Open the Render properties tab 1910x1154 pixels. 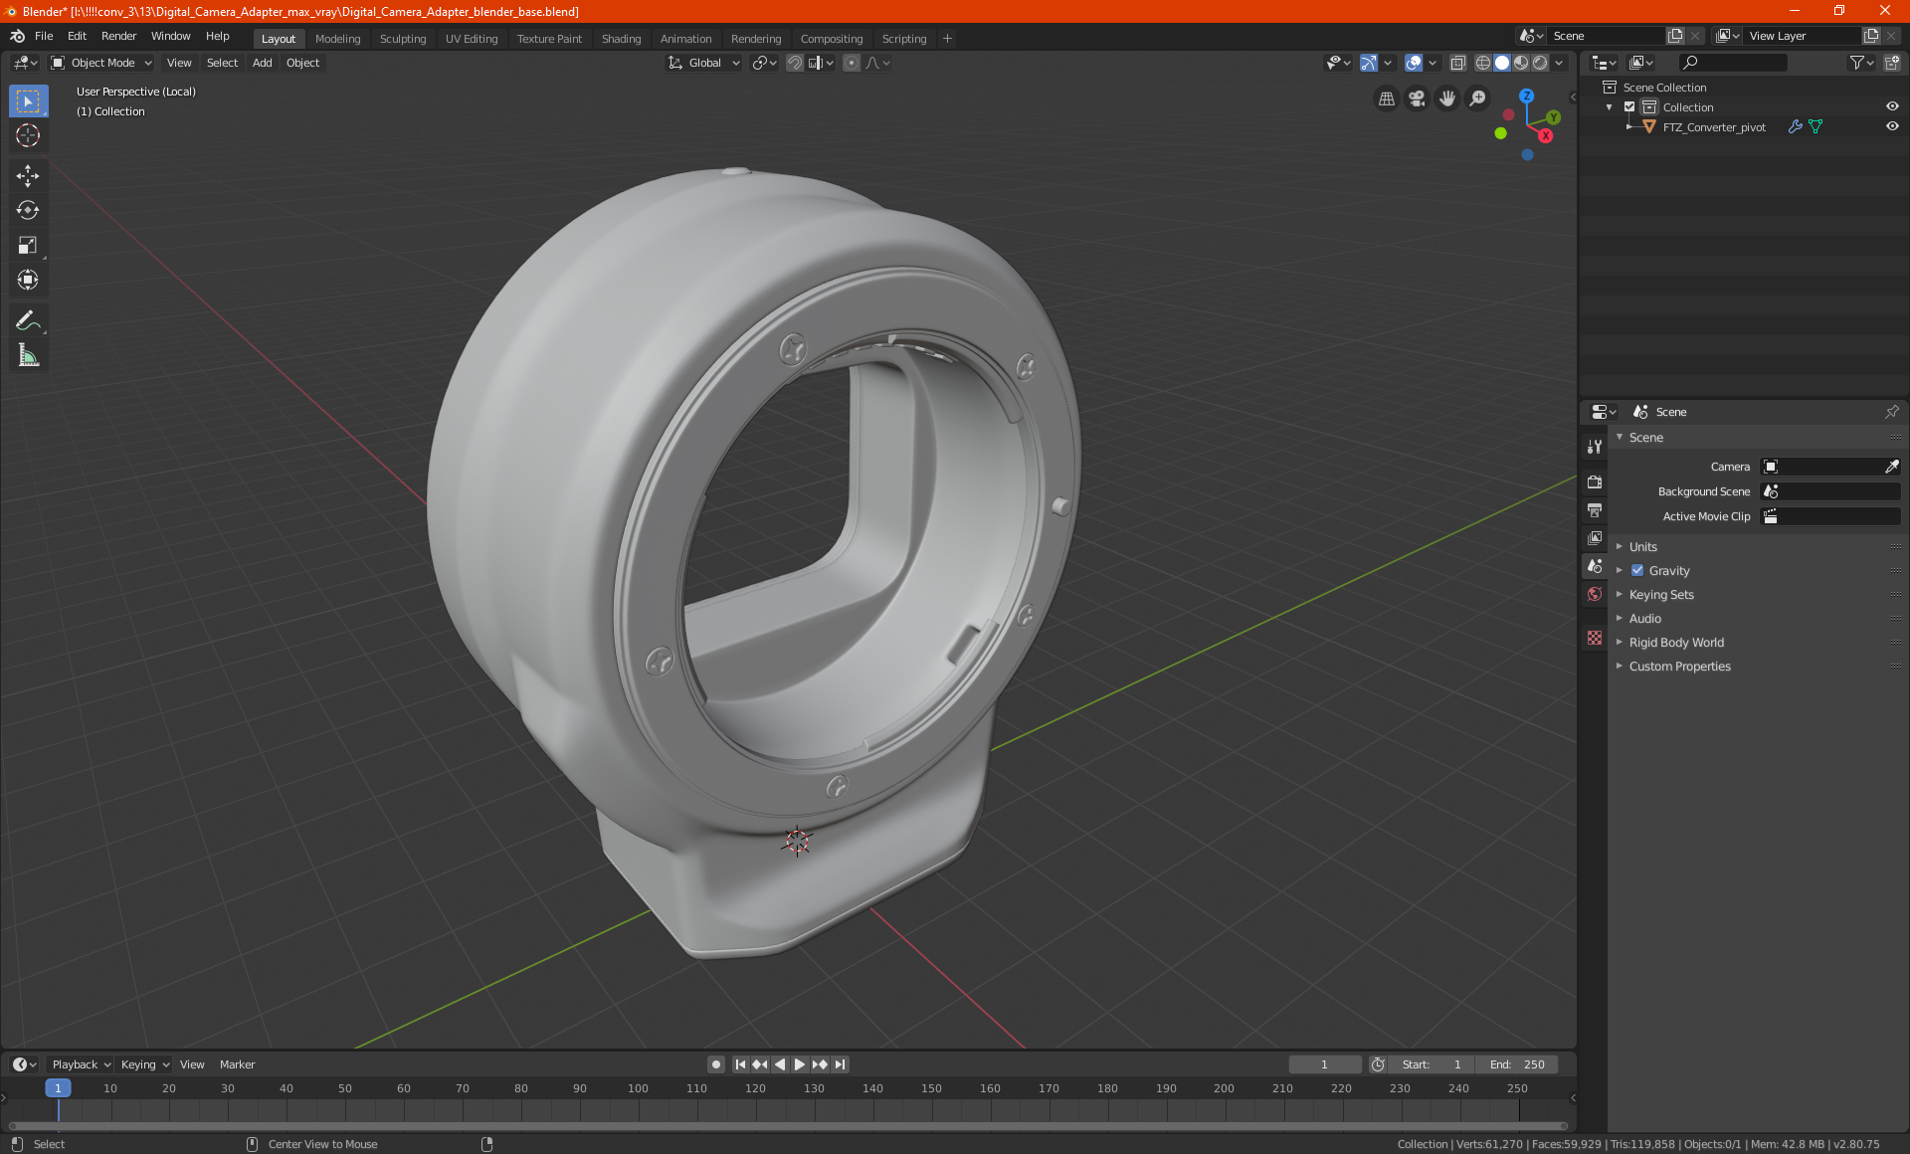tap(1595, 481)
